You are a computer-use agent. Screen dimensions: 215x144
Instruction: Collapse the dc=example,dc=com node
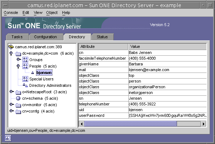click(11, 53)
